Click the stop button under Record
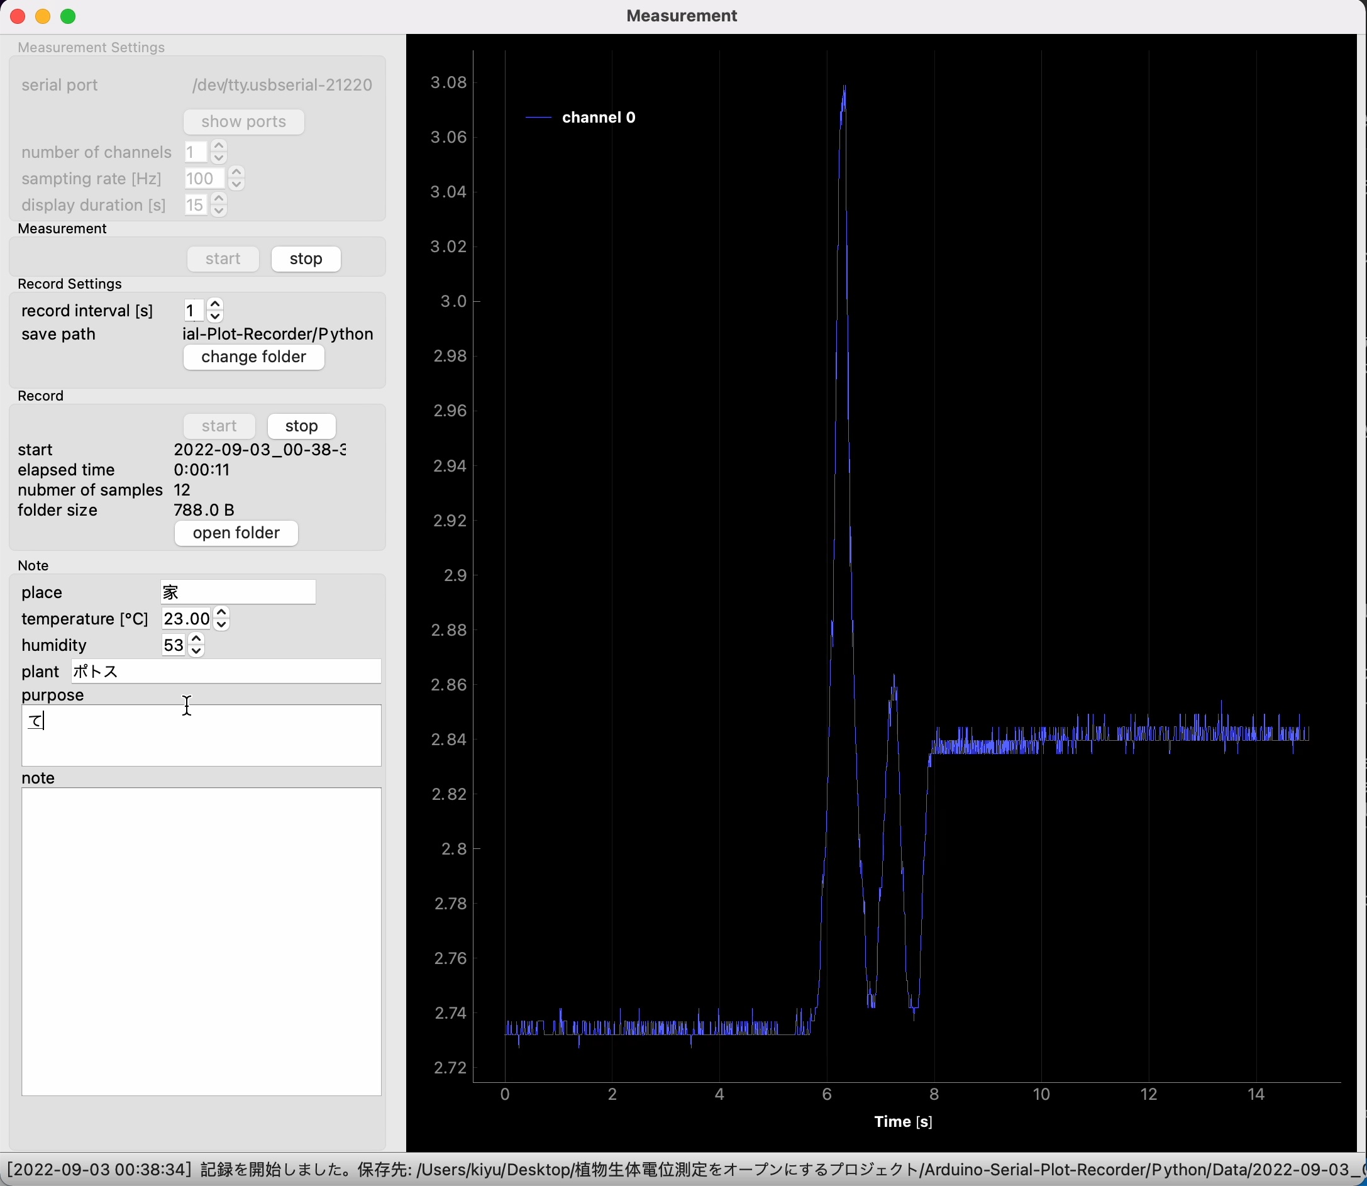This screenshot has height=1186, width=1367. [301, 424]
